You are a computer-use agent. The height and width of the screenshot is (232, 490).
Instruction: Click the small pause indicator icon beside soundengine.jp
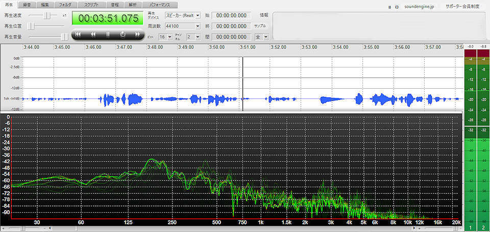(389, 7)
